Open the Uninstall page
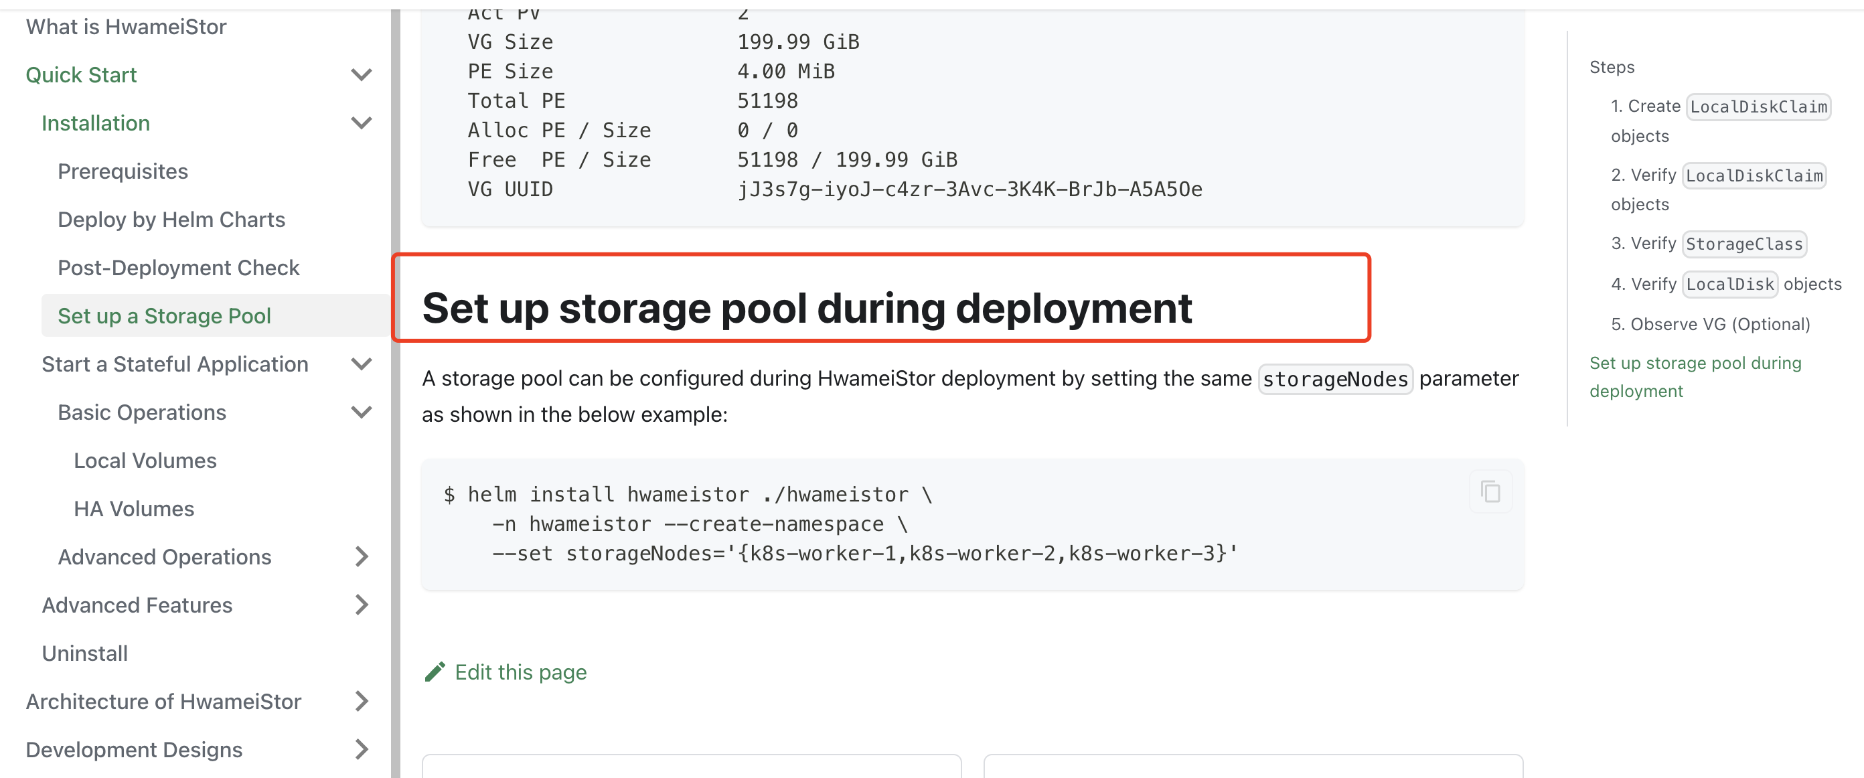 (x=84, y=653)
